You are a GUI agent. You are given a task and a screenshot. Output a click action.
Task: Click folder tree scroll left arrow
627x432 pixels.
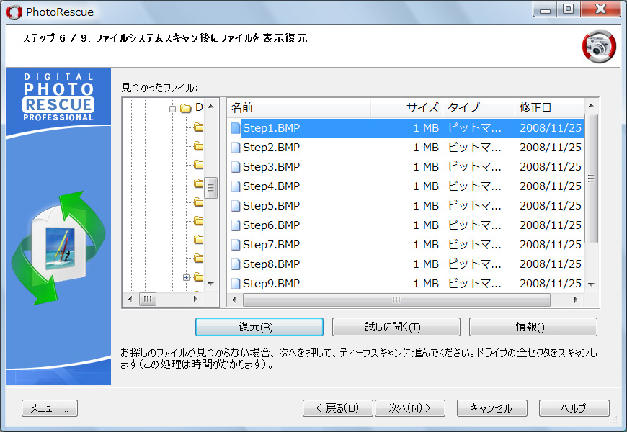[x=130, y=299]
